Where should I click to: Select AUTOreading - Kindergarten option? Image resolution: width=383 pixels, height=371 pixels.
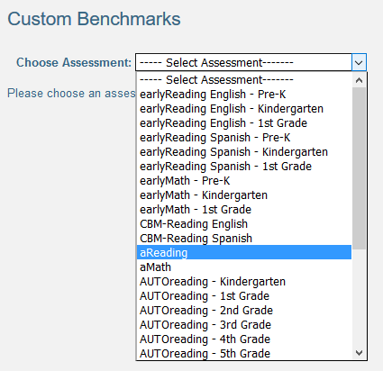pyautogui.click(x=244, y=282)
